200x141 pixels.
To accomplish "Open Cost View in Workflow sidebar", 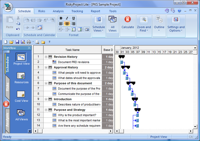I will (x=21, y=96).
